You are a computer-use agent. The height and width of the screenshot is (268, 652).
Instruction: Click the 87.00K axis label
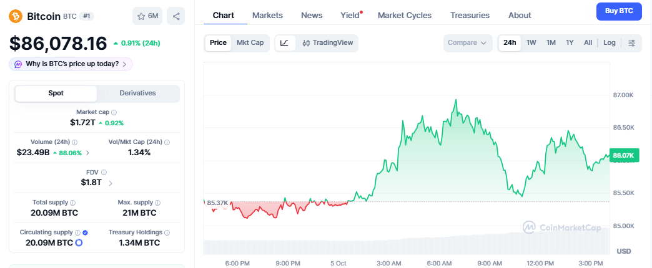click(x=623, y=95)
